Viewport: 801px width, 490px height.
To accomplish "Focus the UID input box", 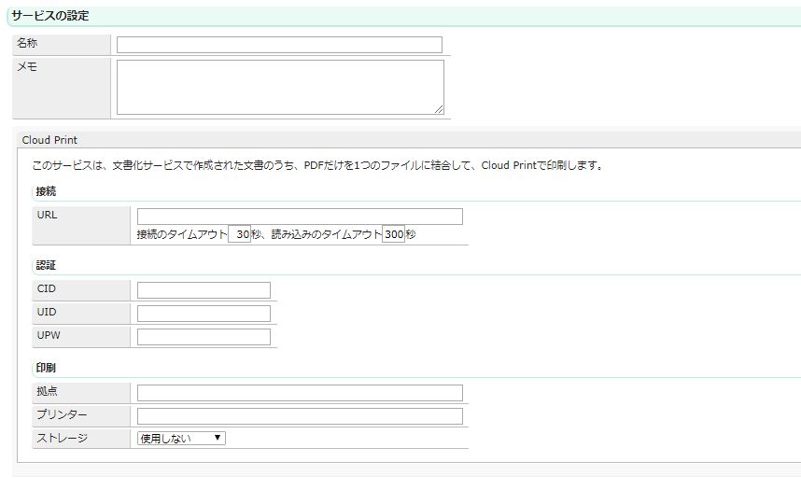I will click(x=204, y=314).
